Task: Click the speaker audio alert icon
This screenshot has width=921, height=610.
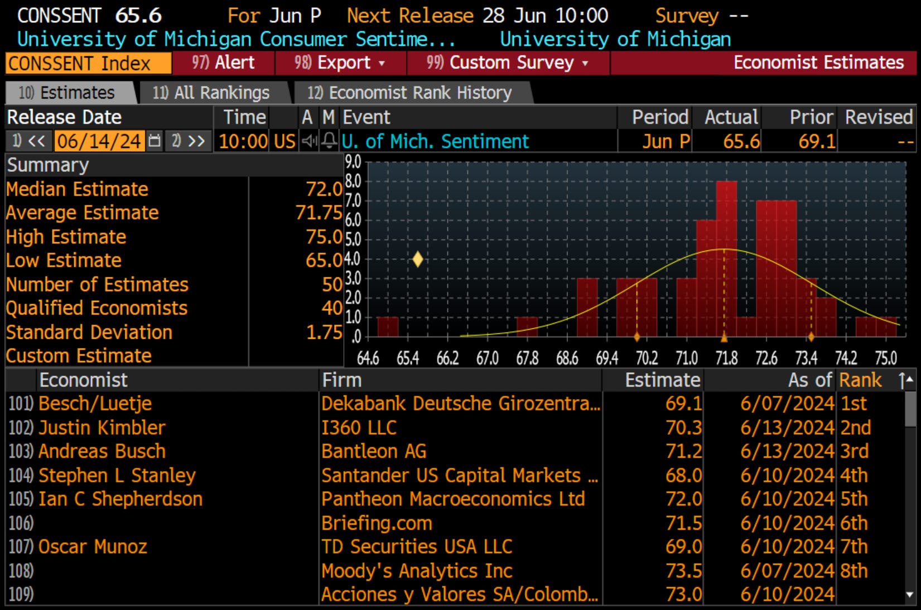Action: (308, 141)
